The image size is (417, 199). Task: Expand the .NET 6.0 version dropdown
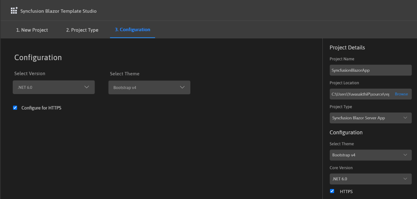pos(54,87)
